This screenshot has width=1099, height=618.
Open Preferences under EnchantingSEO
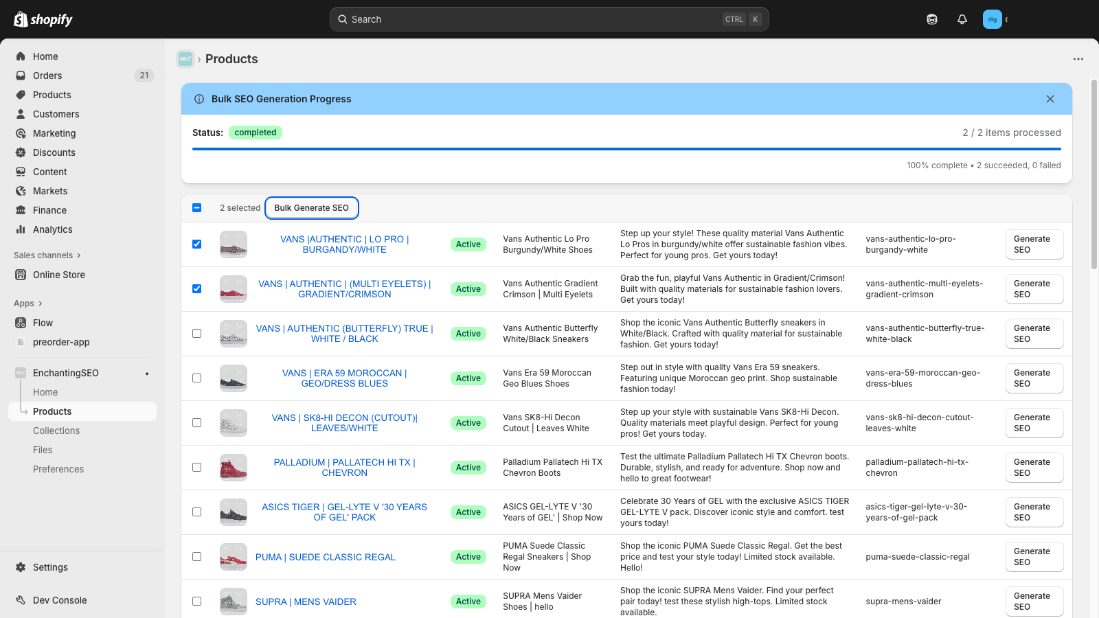(58, 469)
